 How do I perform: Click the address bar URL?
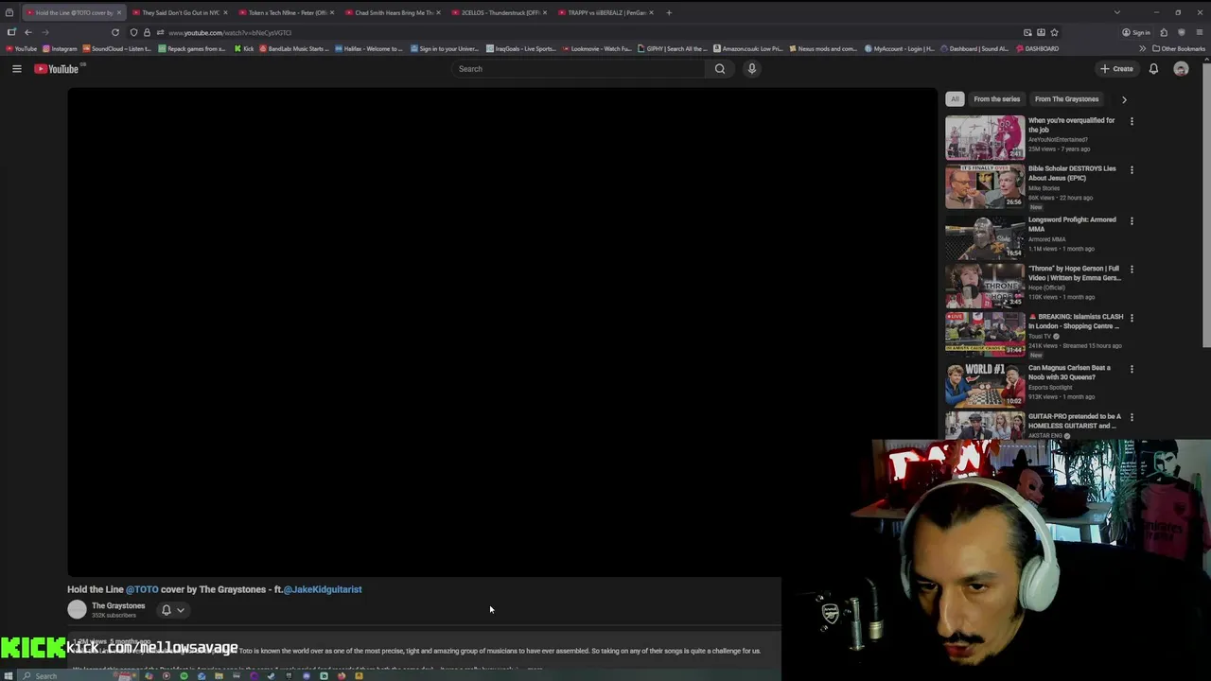click(230, 32)
